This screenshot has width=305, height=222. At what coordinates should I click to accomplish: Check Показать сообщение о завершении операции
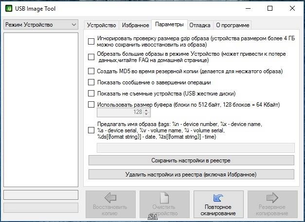[x=91, y=82]
